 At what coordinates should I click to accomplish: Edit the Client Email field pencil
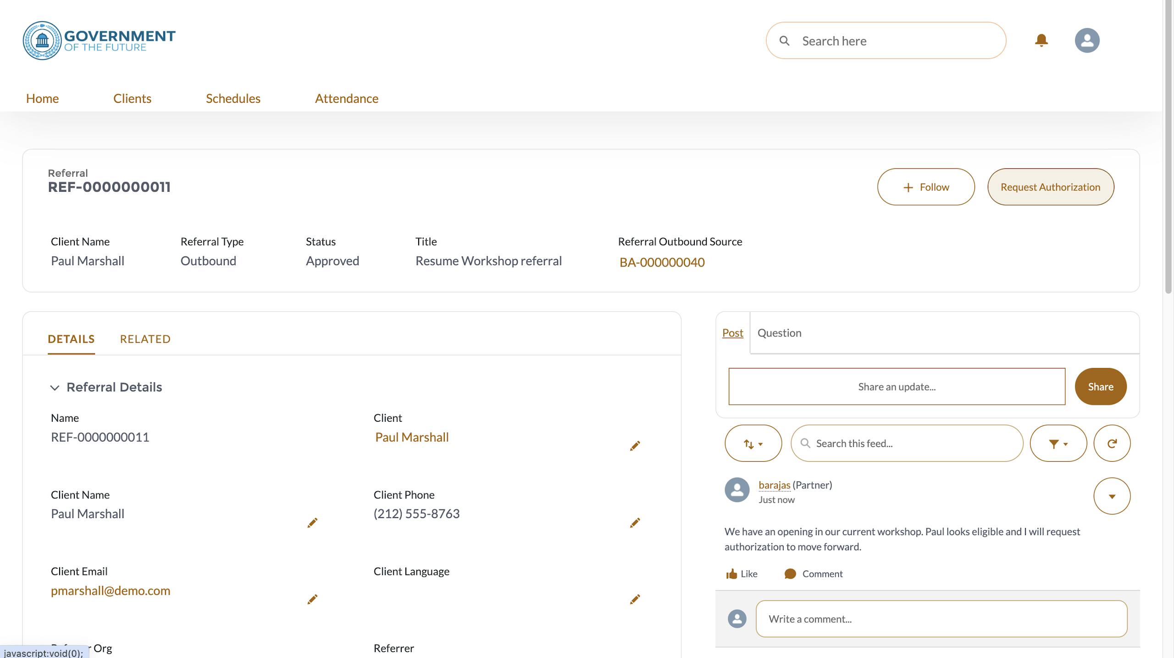click(x=312, y=599)
